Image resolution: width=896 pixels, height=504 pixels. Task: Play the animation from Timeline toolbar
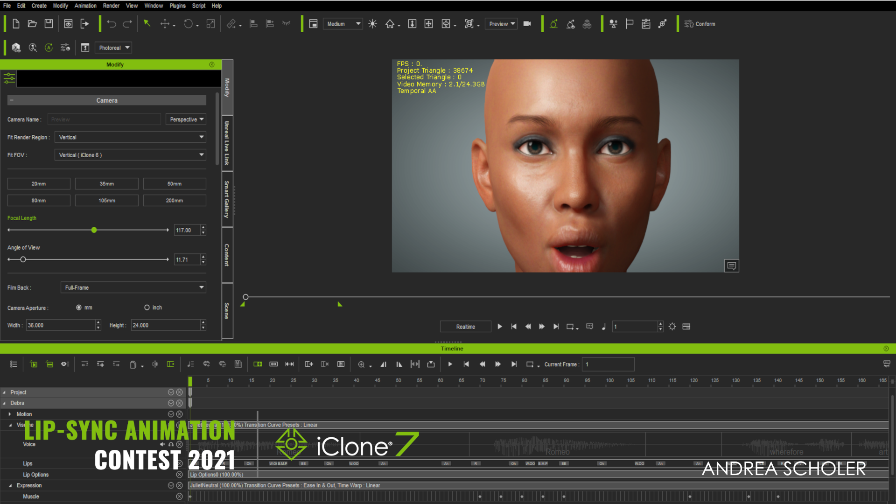point(450,364)
